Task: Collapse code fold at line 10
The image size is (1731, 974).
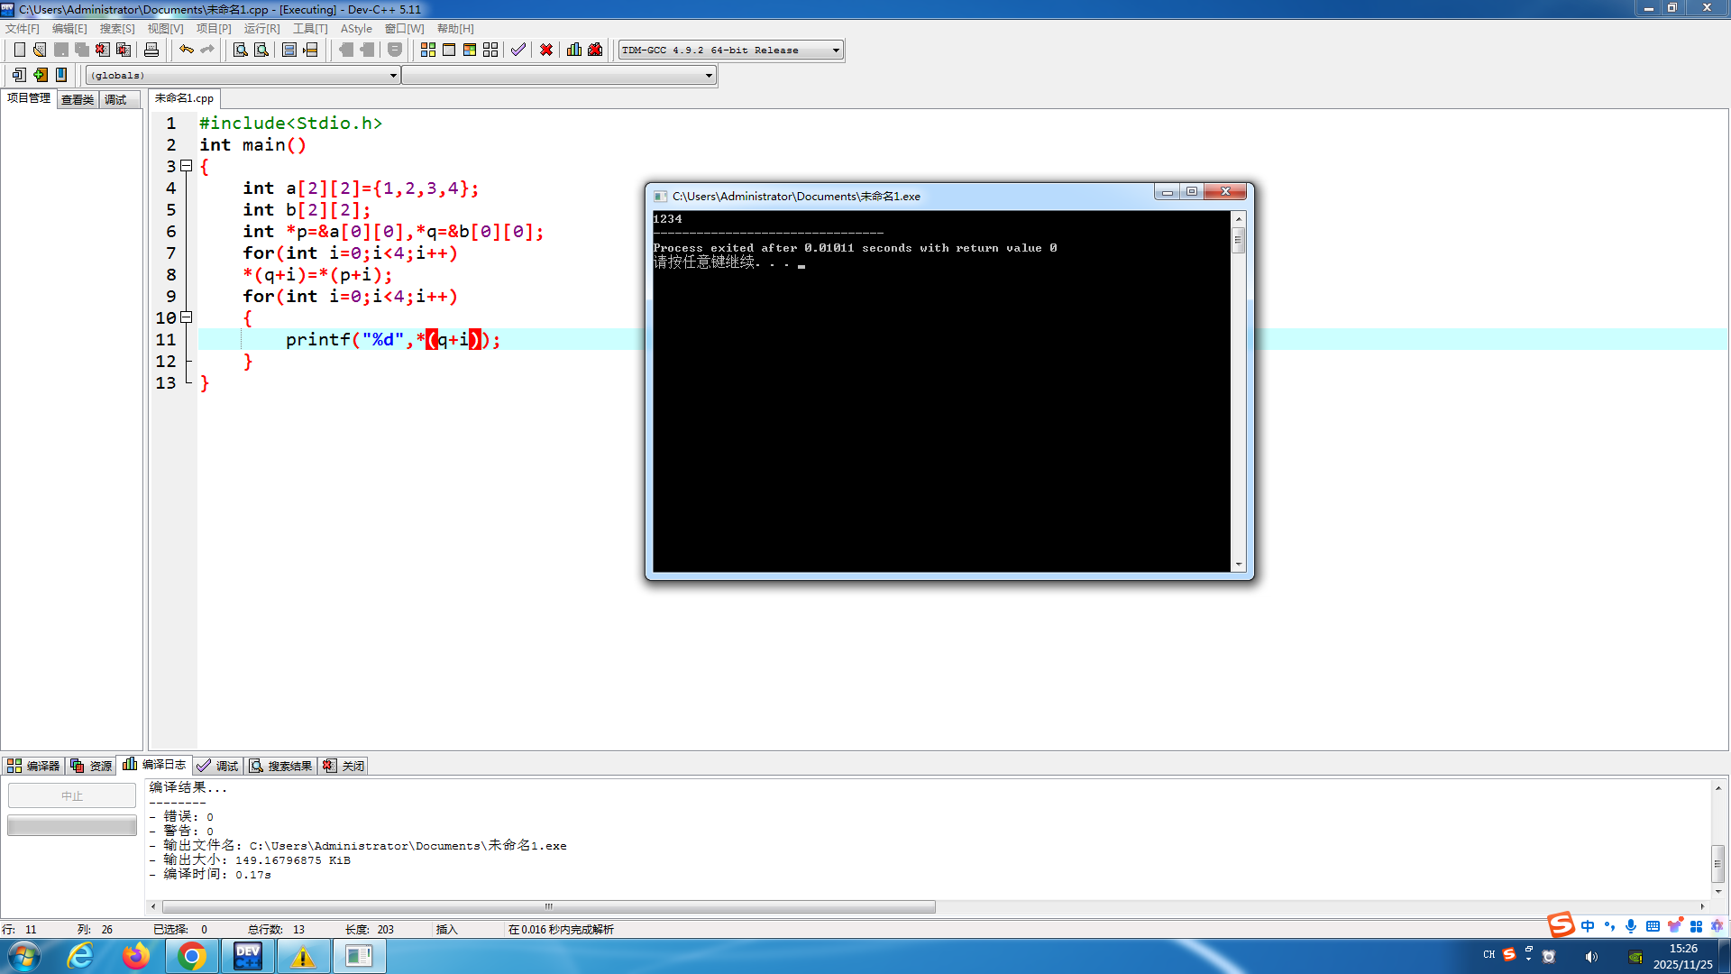Action: (x=187, y=317)
